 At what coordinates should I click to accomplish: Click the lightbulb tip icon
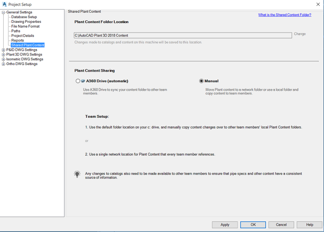coord(77,174)
